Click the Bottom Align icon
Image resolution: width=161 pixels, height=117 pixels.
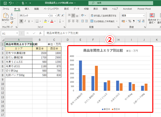(x=77, y=16)
